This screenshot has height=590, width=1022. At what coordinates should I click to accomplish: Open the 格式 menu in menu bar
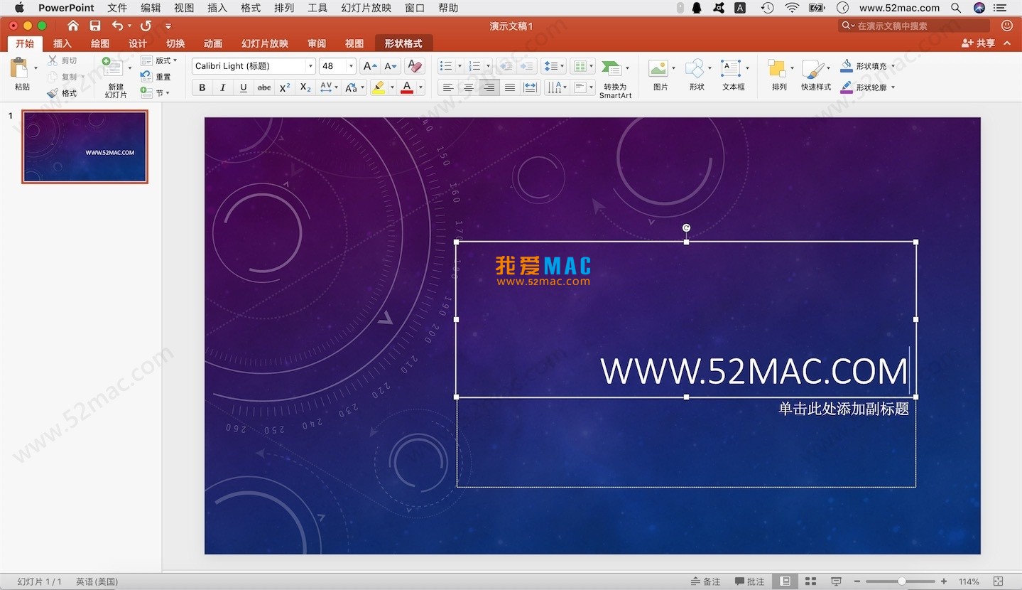click(251, 8)
